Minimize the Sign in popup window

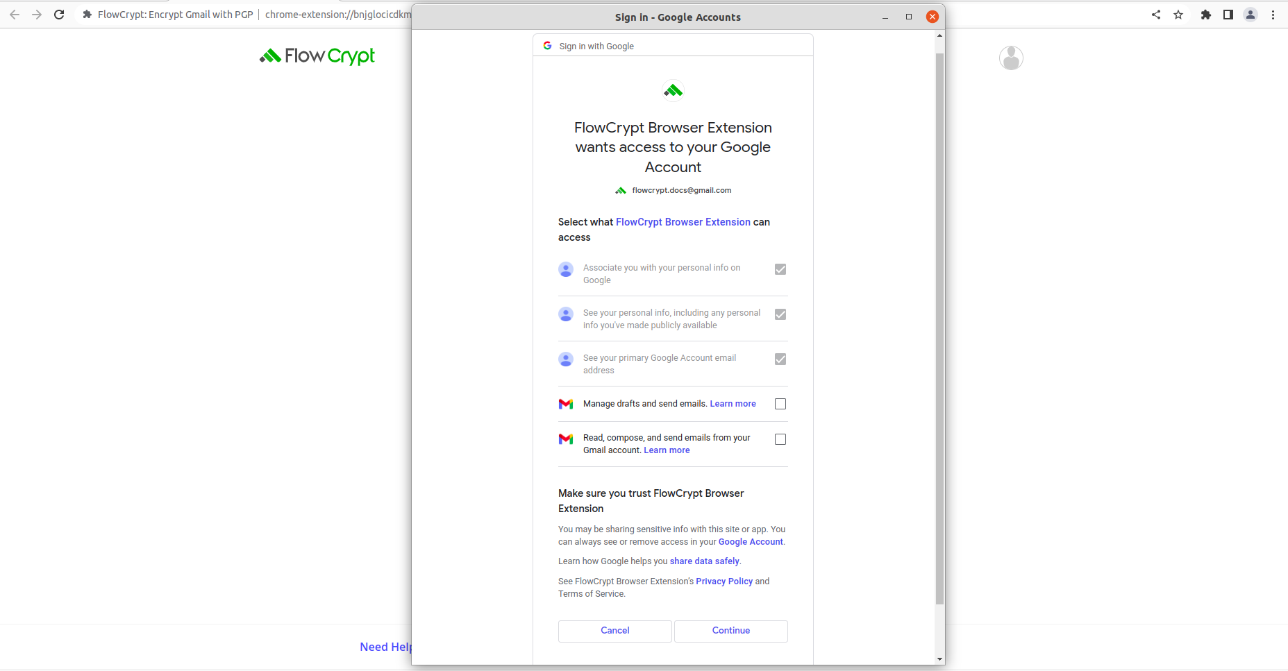coord(885,17)
